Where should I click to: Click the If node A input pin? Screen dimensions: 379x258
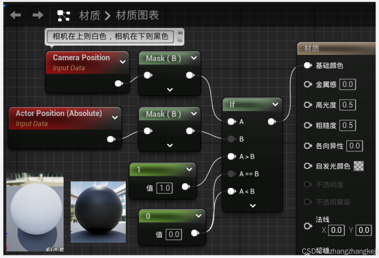(x=232, y=122)
